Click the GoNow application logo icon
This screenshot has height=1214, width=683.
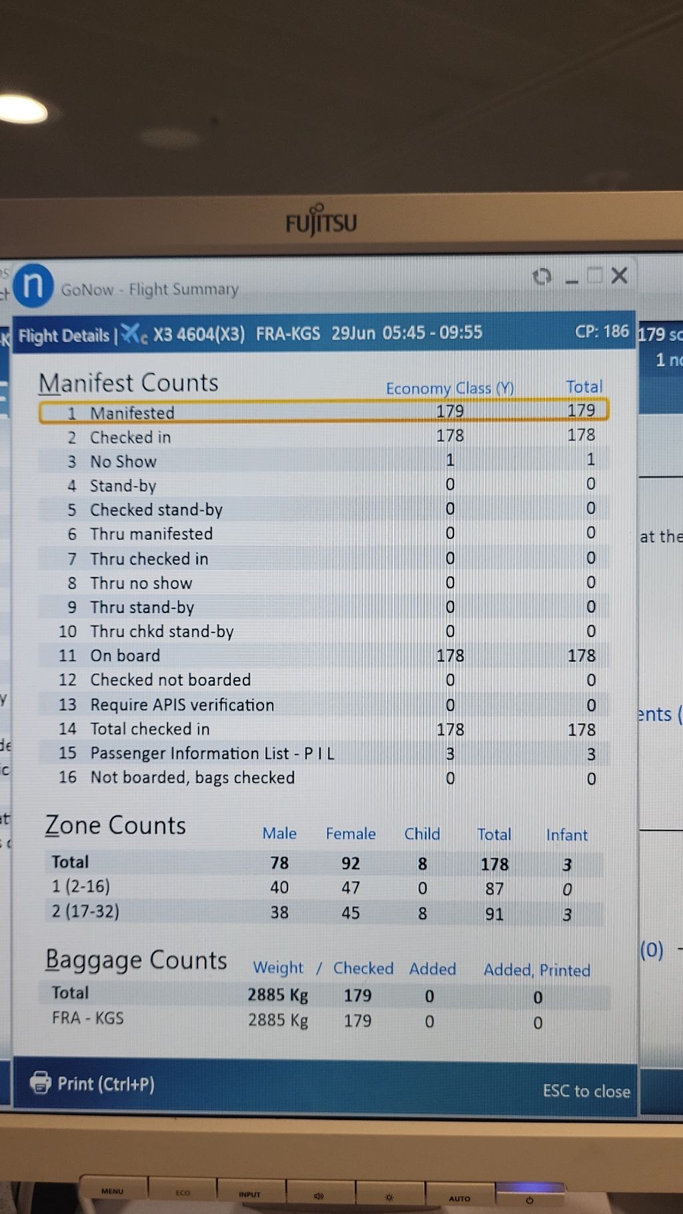tap(33, 285)
